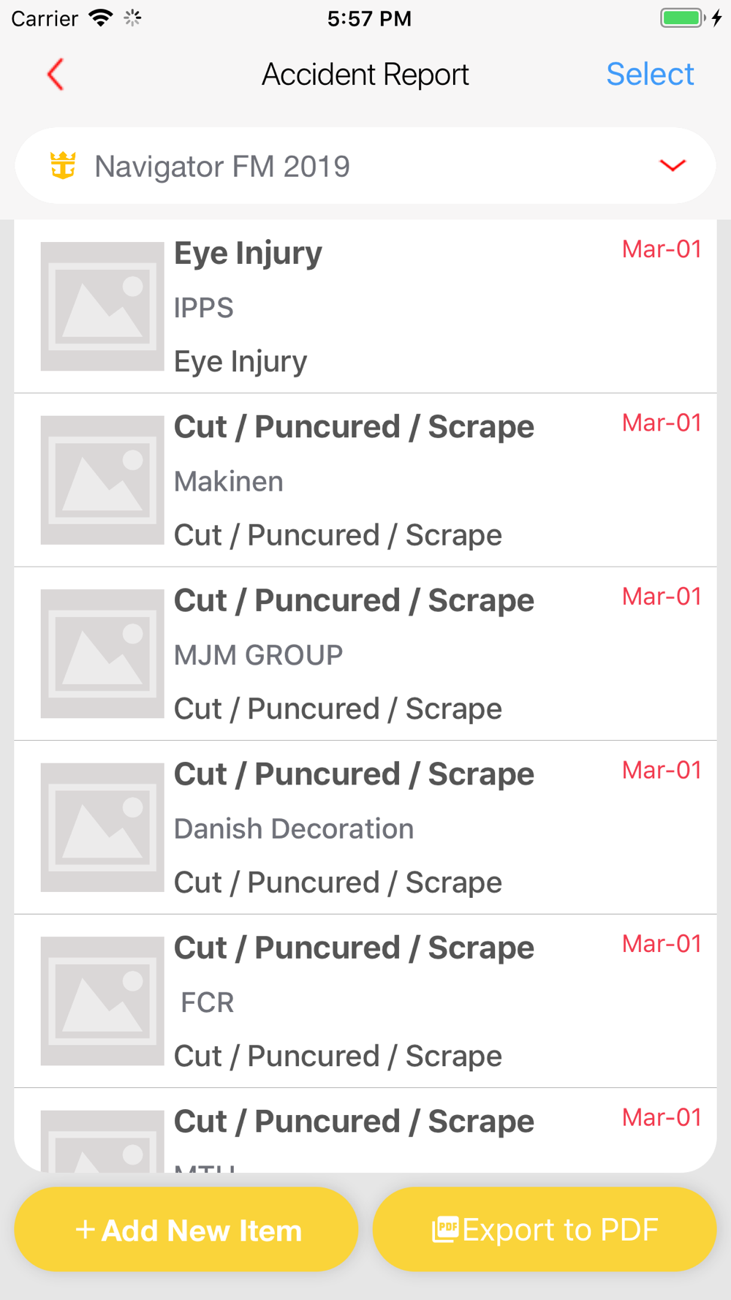Open the Danish Decoration report thumbnail
The width and height of the screenshot is (731, 1300).
102,827
